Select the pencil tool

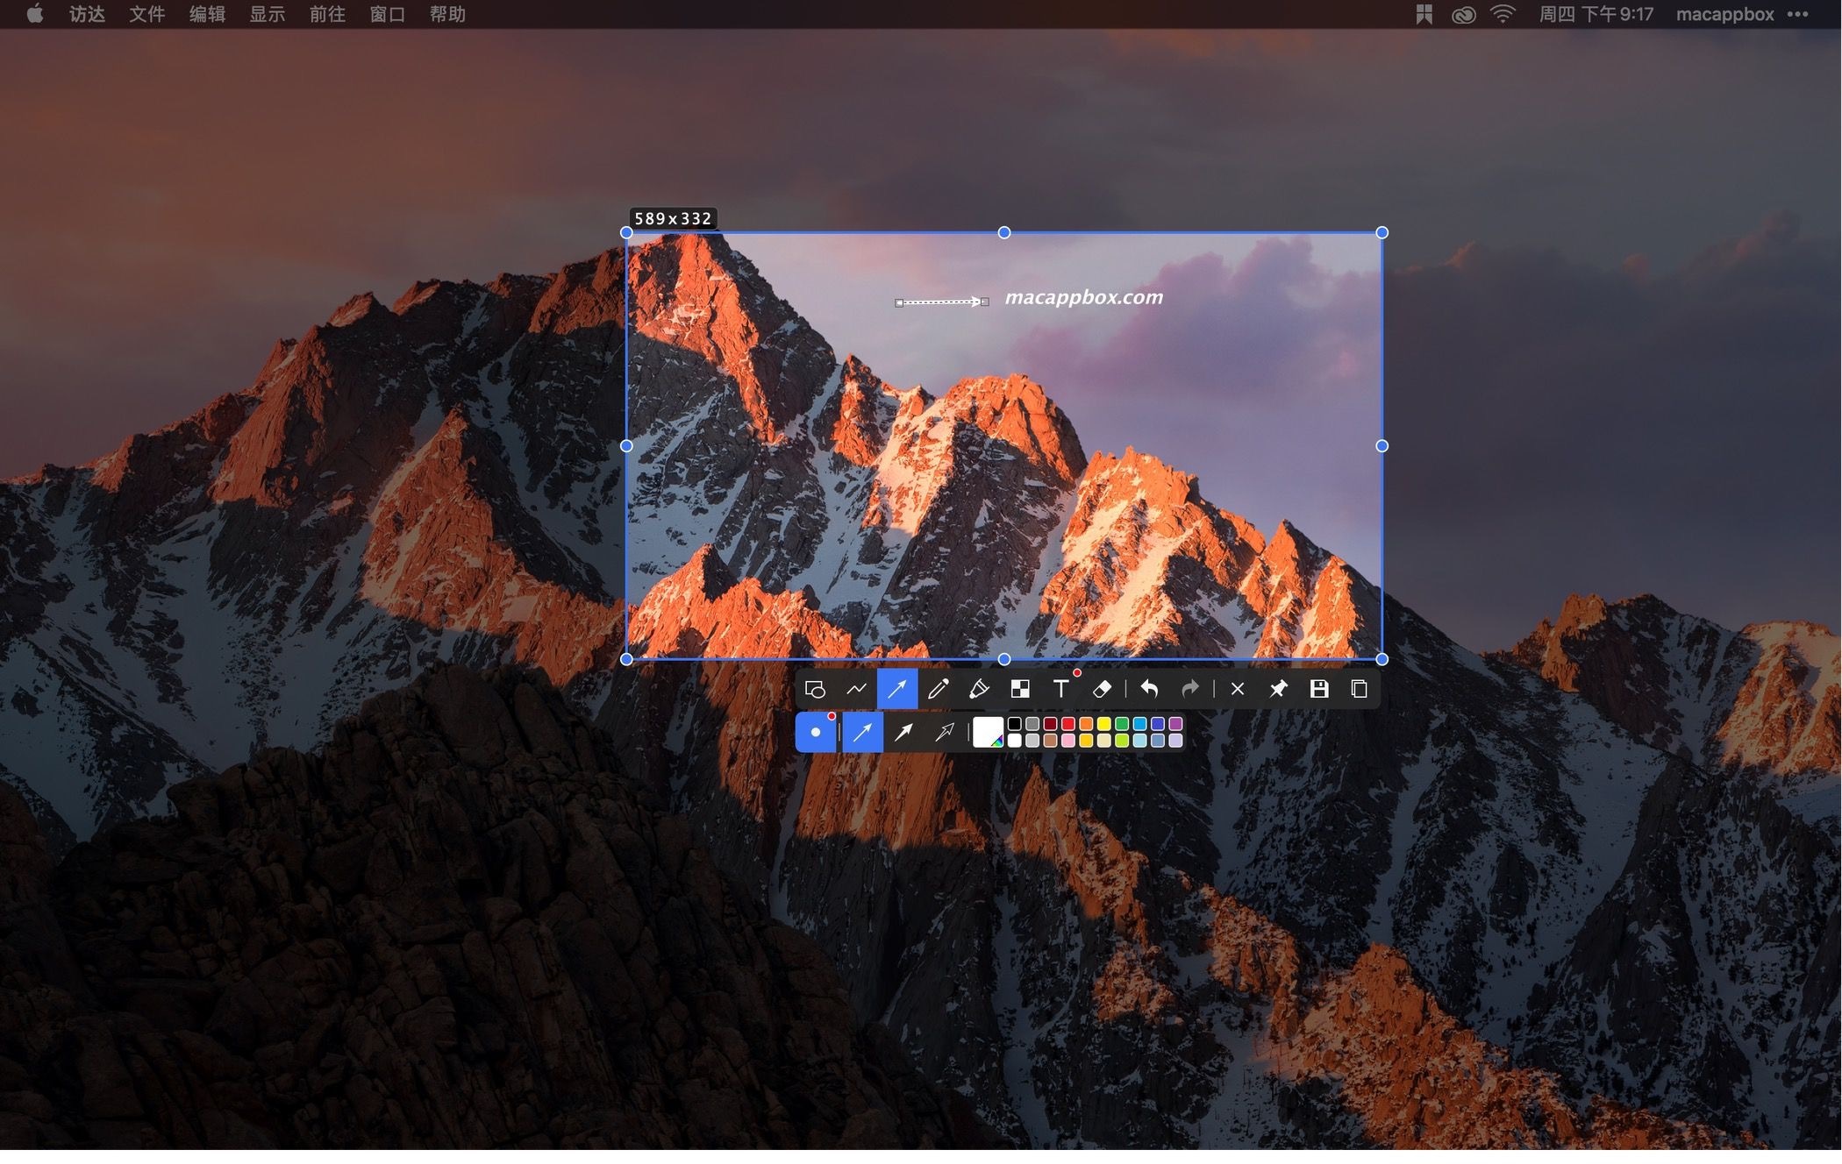938,690
